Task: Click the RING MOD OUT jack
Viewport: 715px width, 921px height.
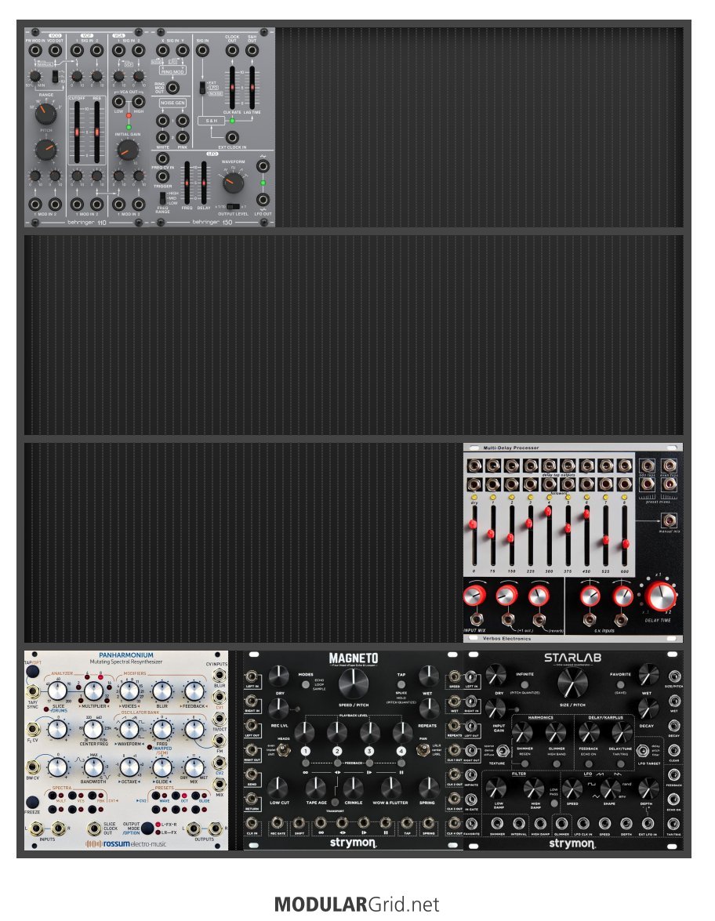Action: pyautogui.click(x=172, y=88)
